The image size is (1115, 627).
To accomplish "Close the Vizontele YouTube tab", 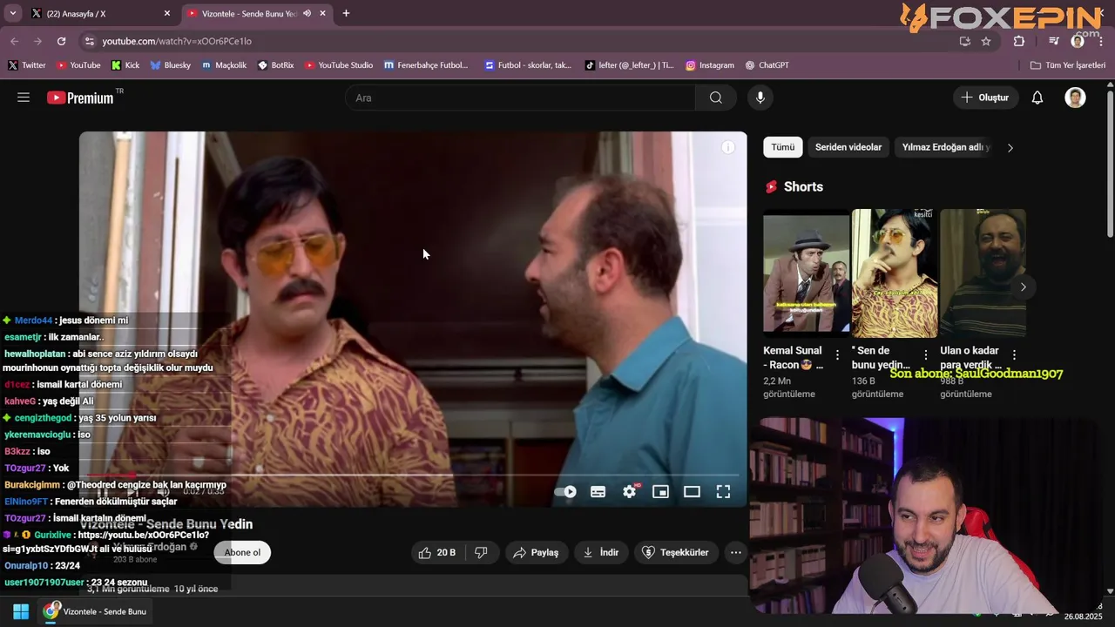I will click(x=323, y=13).
